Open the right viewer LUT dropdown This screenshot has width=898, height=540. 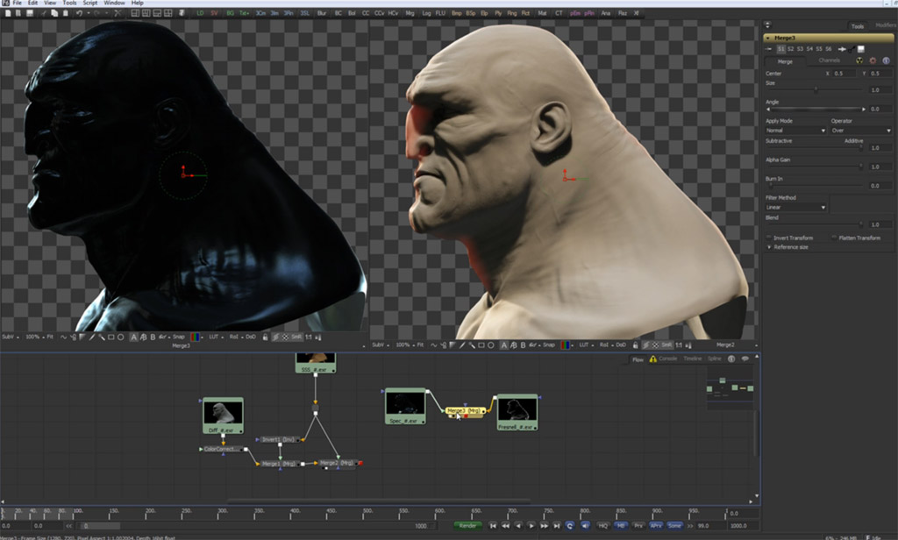[x=586, y=345]
